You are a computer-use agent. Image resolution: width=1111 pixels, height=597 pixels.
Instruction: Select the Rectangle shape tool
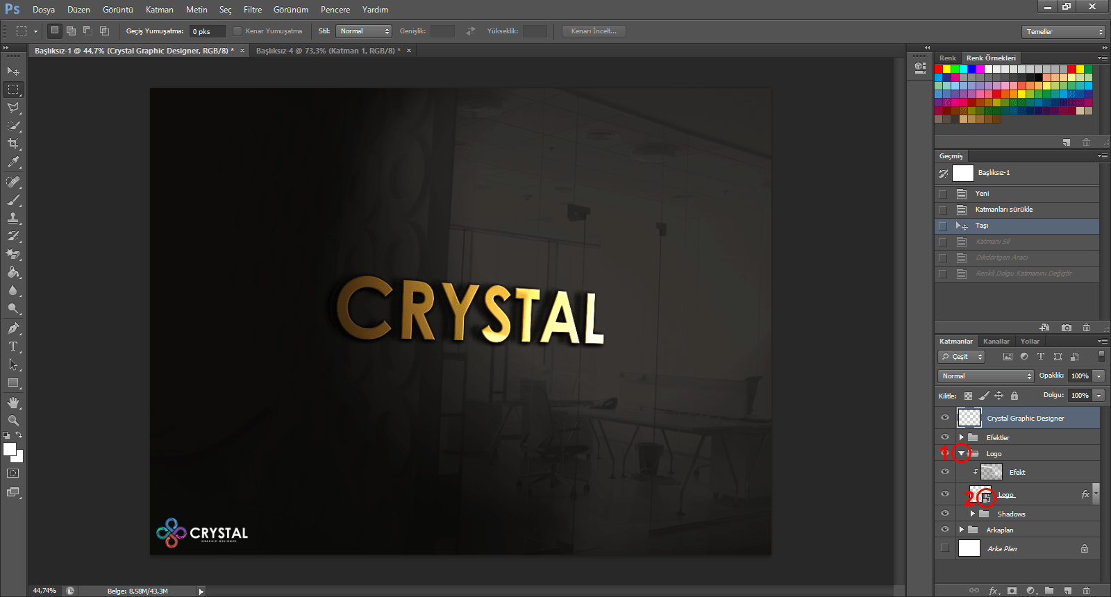(13, 382)
